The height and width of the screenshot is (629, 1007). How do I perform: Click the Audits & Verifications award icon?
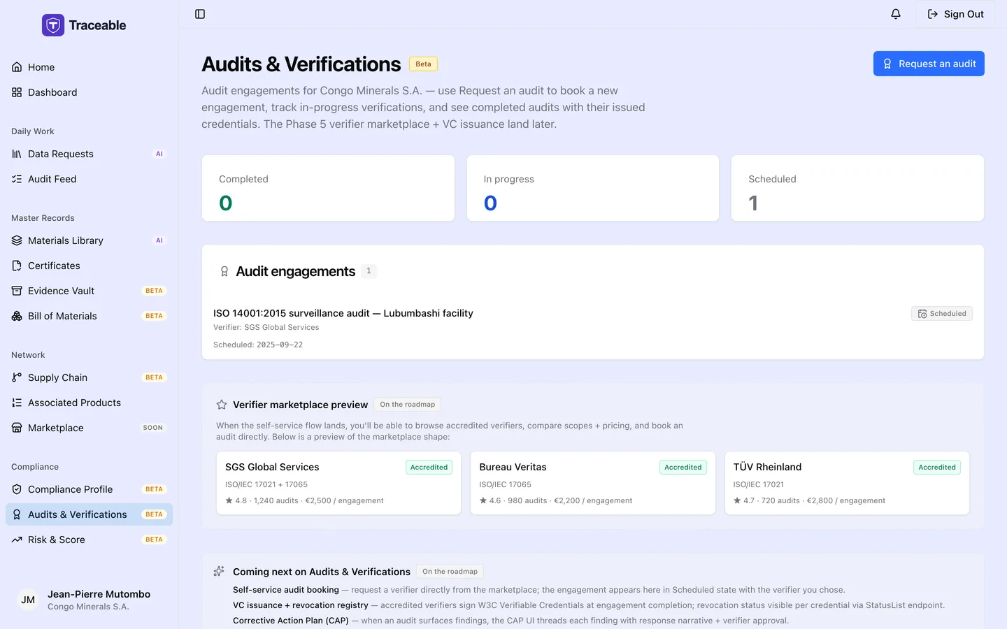pyautogui.click(x=17, y=514)
